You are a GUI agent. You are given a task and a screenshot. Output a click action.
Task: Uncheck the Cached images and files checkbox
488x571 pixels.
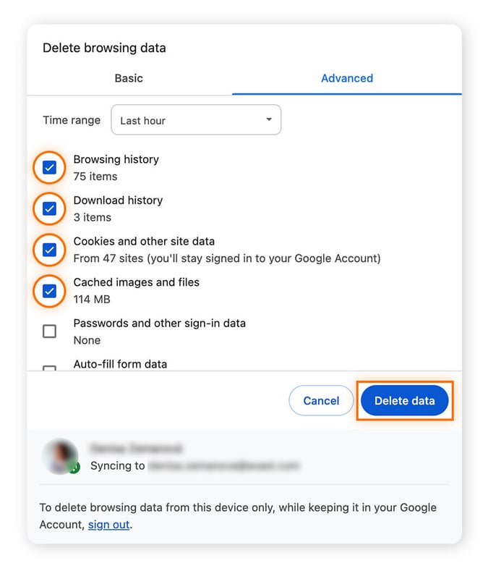tap(49, 291)
